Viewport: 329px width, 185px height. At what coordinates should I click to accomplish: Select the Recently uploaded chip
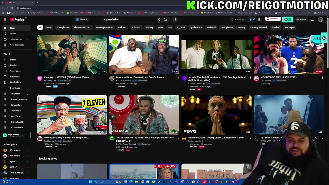[259, 27]
